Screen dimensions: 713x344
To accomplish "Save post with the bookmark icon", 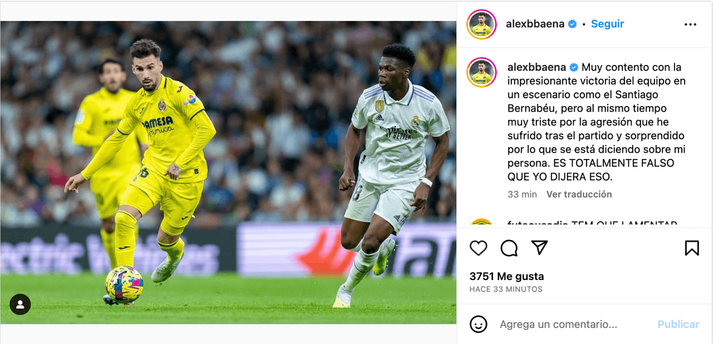I will [692, 248].
